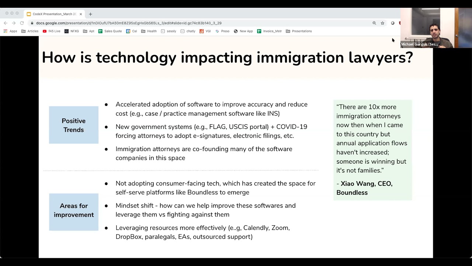Click the Xiao Wang quote box
The image size is (472, 266).
pos(372,150)
